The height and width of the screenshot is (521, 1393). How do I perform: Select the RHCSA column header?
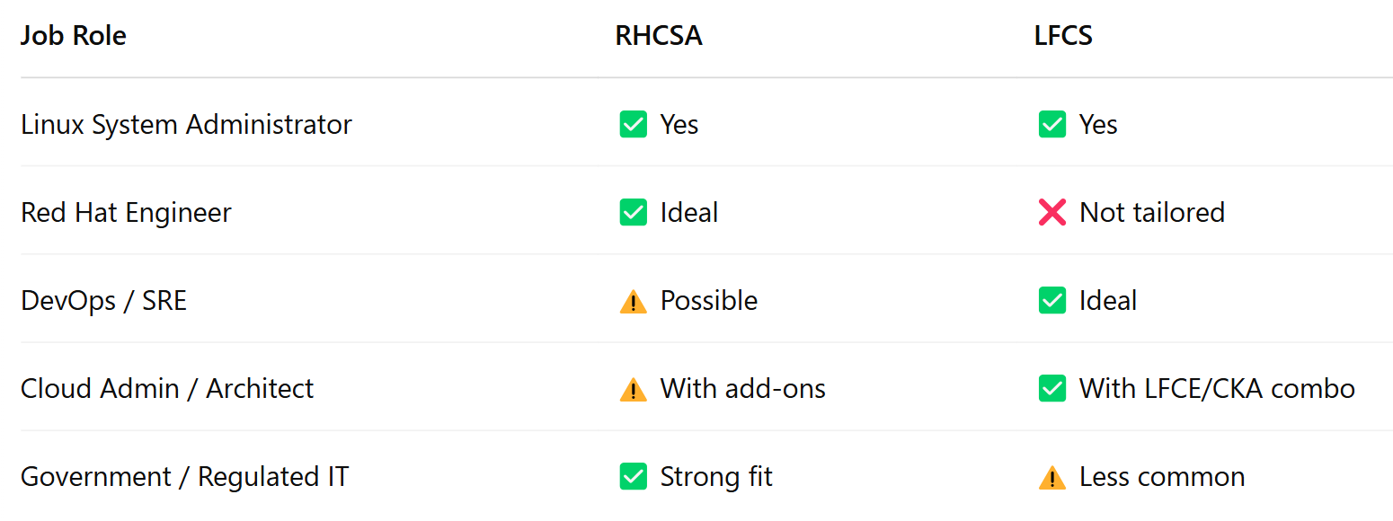[x=659, y=36]
